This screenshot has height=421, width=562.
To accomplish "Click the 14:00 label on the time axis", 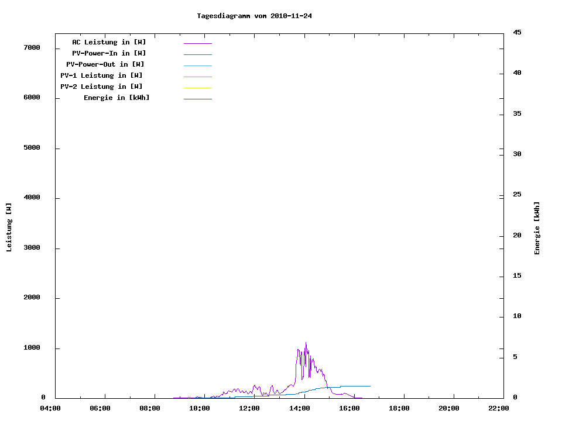I will click(x=299, y=408).
